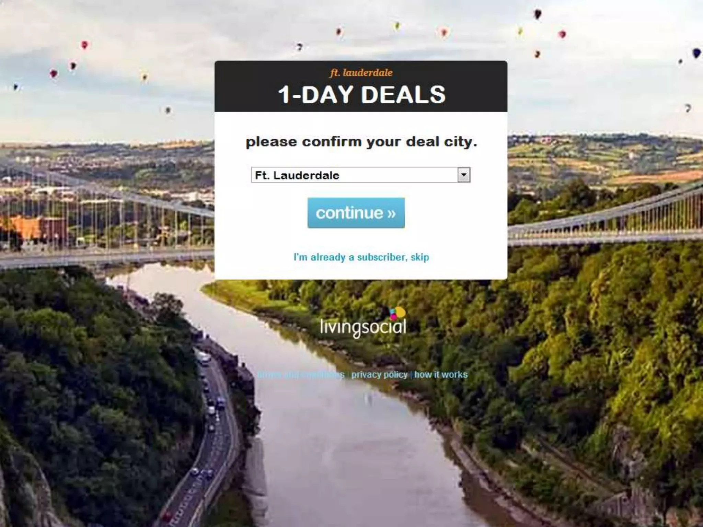Click the word "skip" in the subscriber link
Screen dimensions: 703x527
(420, 257)
